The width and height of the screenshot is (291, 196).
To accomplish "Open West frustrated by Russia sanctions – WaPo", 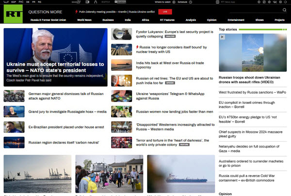I will pos(252,92).
